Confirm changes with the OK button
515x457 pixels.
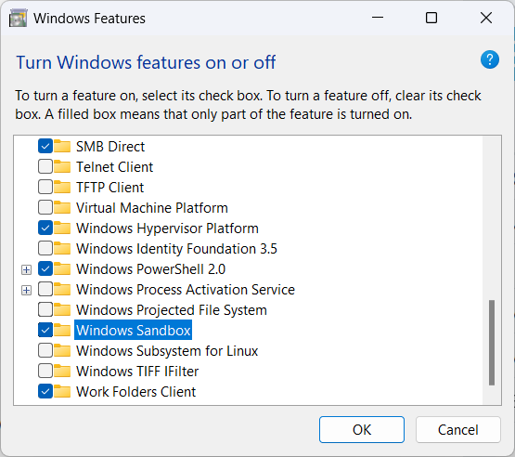pos(362,429)
